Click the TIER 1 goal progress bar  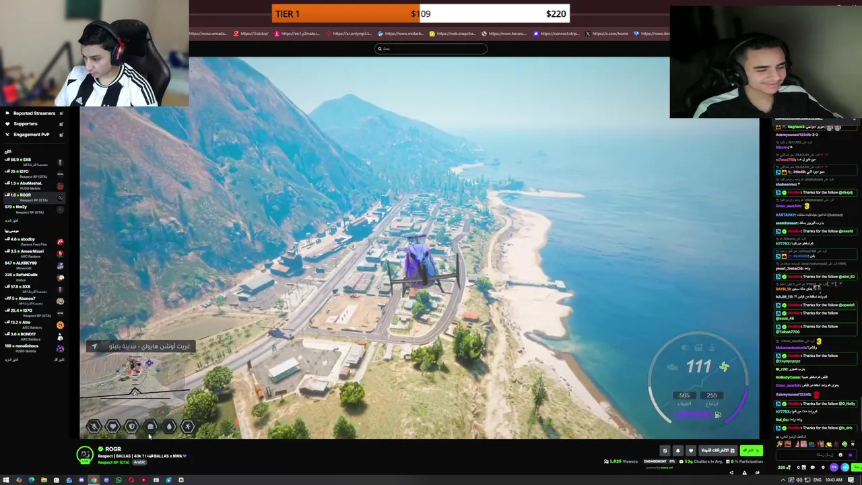[x=420, y=13]
